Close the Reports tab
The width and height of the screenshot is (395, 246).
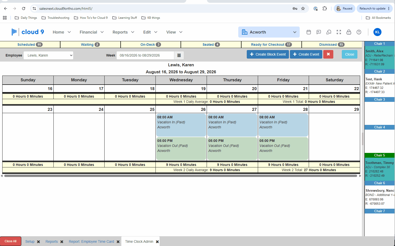(62, 242)
